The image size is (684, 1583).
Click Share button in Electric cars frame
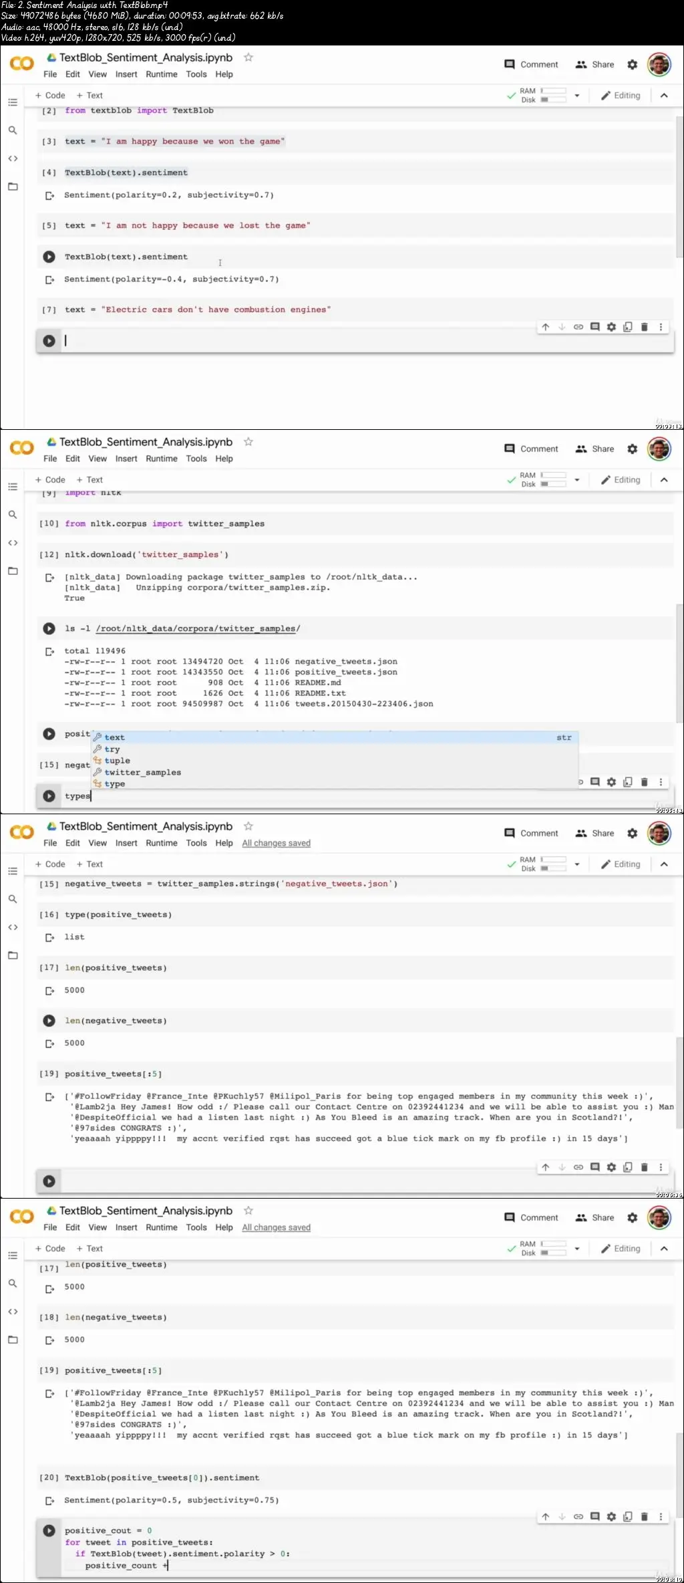[x=594, y=65]
